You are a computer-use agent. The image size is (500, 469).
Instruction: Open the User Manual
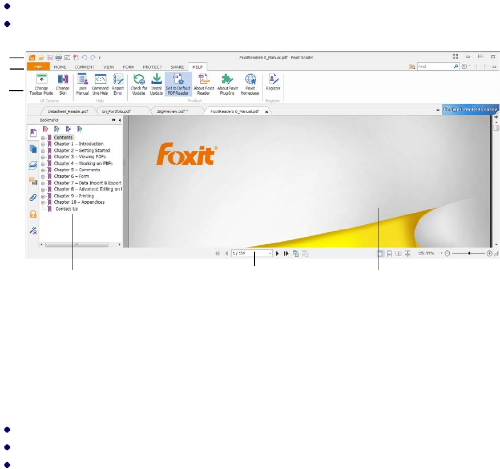82,84
